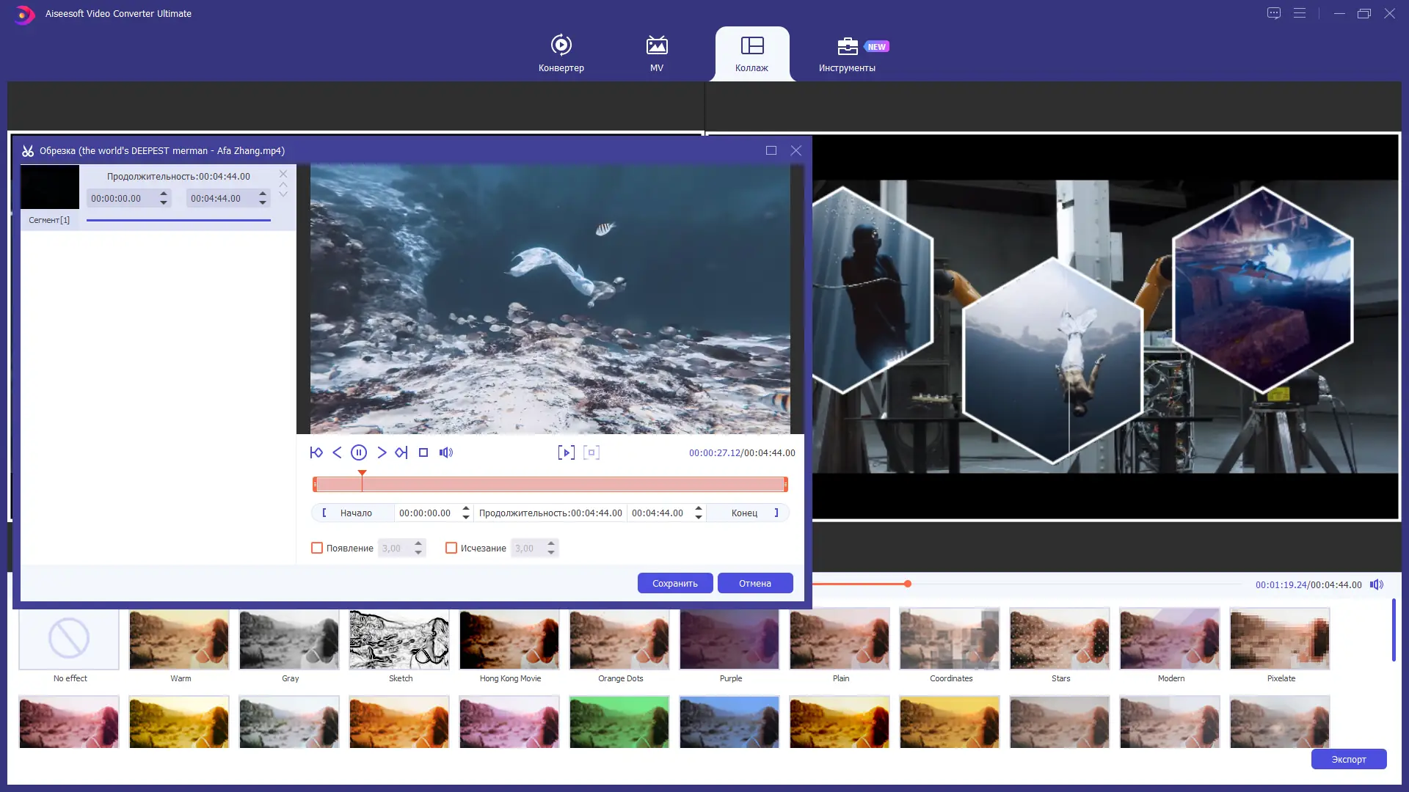Enable the Исчезание fade-out checkbox
1409x792 pixels.
point(451,548)
